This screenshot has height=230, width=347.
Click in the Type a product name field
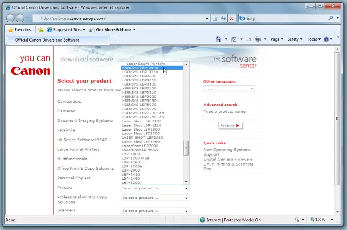[229, 117]
